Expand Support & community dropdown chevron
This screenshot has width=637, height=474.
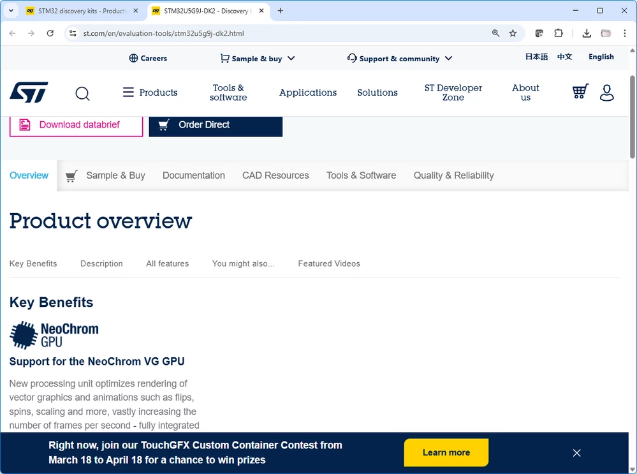point(448,58)
